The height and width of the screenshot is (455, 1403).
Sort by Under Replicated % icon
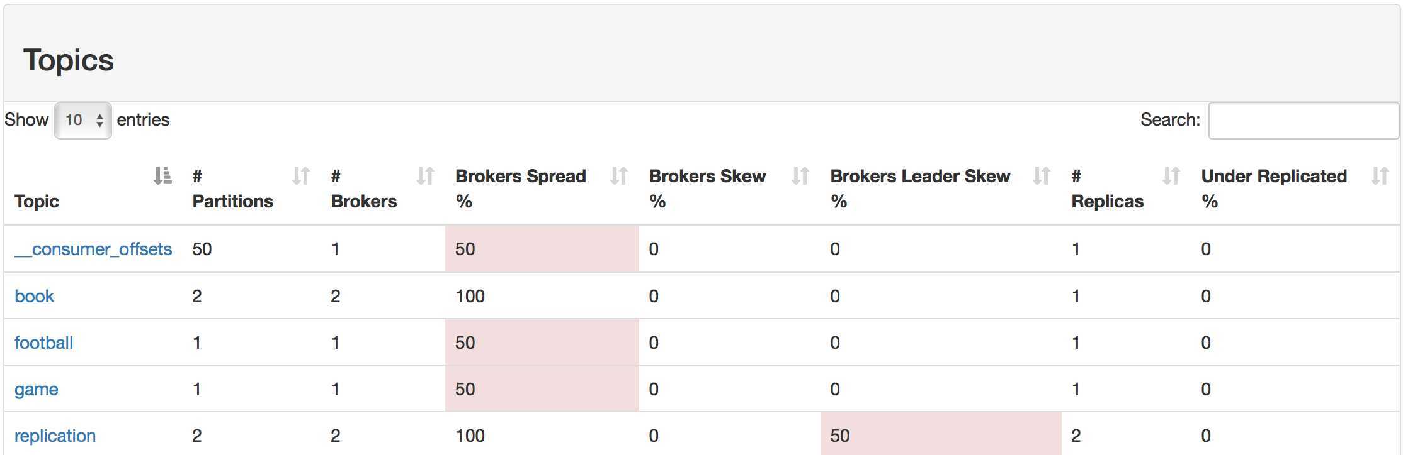[1380, 175]
